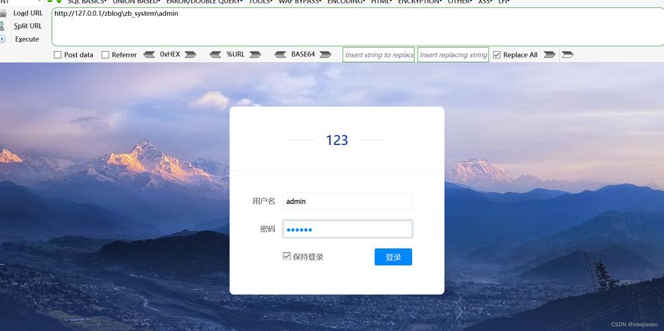Click the Split URL icon
This screenshot has width=664, height=331.
pos(3,26)
